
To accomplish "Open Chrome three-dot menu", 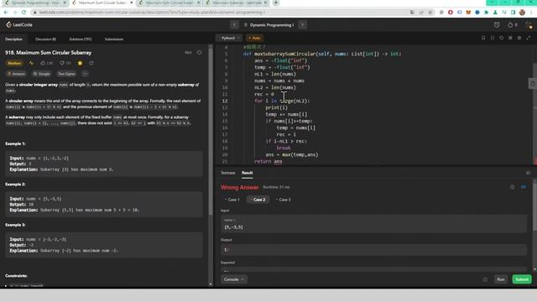I will coord(531,13).
